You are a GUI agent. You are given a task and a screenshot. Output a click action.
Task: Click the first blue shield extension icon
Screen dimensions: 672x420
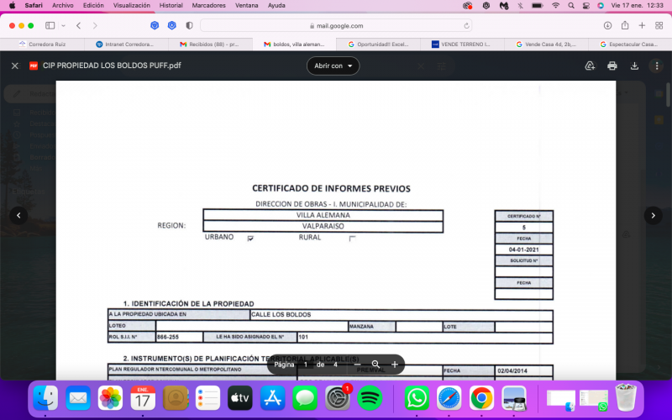click(x=155, y=26)
